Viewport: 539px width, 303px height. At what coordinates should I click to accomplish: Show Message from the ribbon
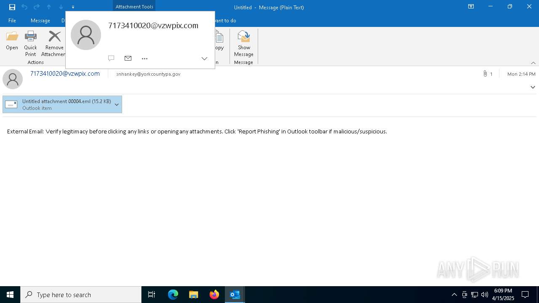click(244, 44)
